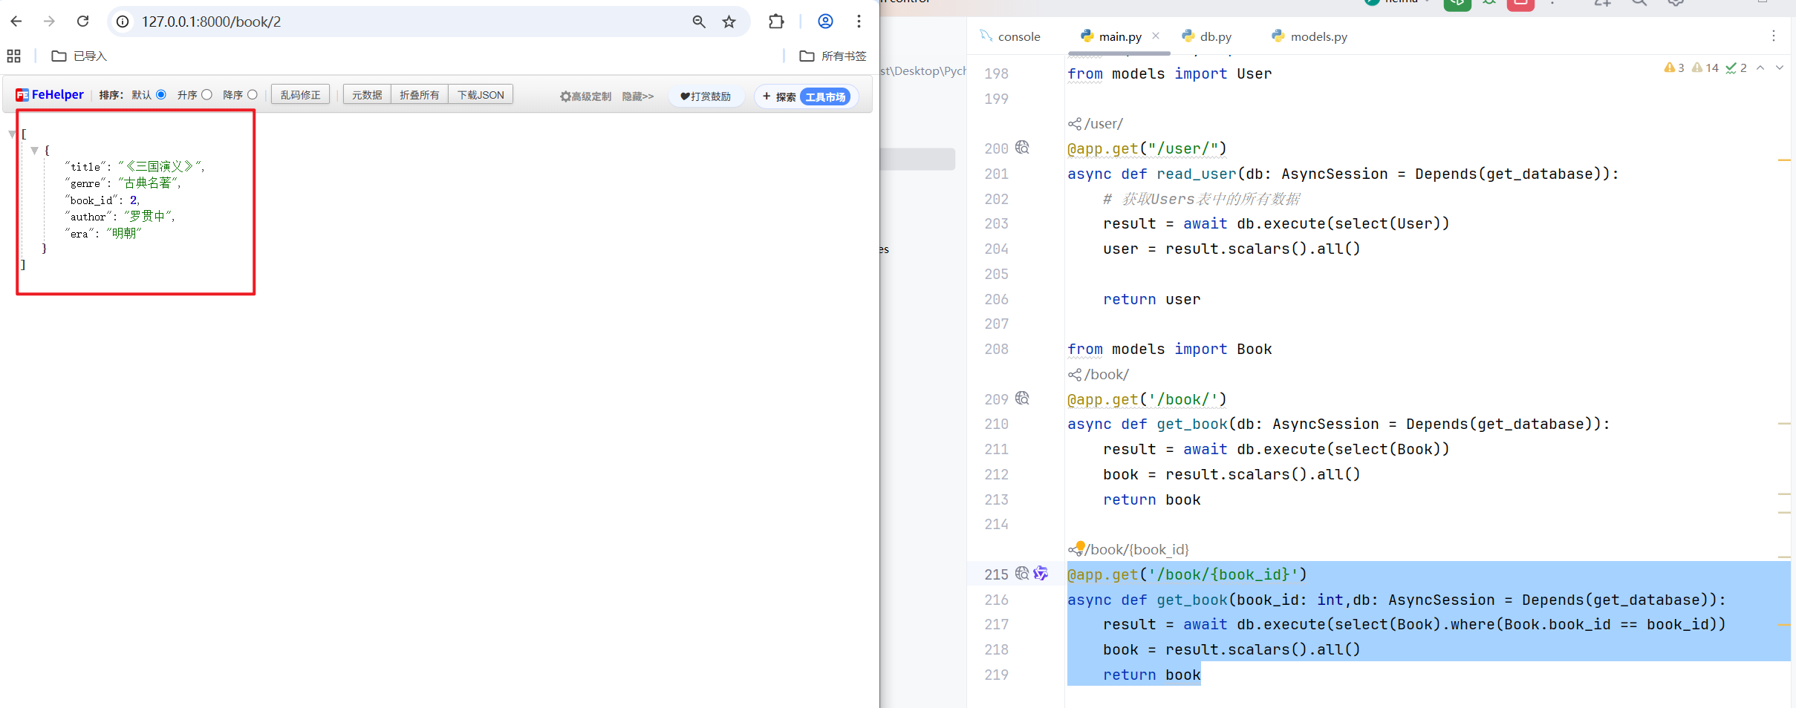This screenshot has height=708, width=1796.
Task: Jump to next highlighted error with down chevron
Action: point(1780,68)
